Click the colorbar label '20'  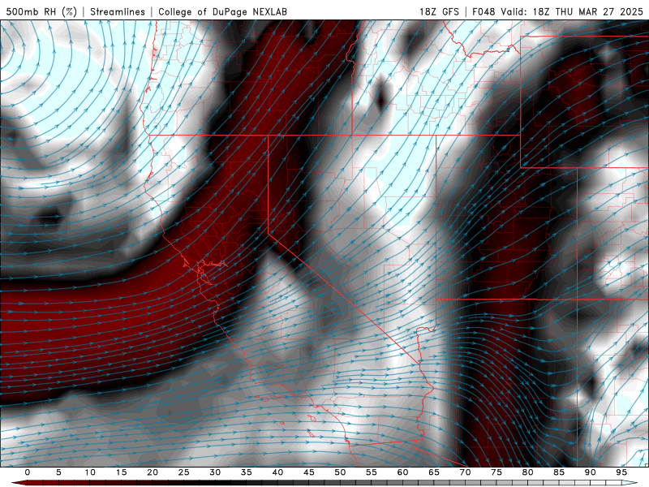[153, 472]
